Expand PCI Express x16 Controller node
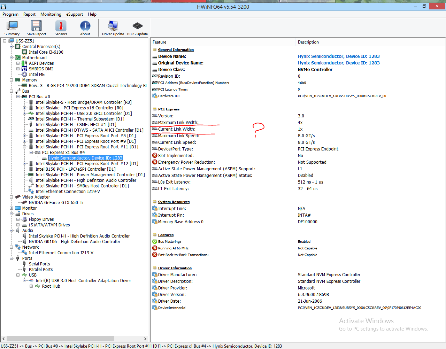 click(x=24, y=108)
